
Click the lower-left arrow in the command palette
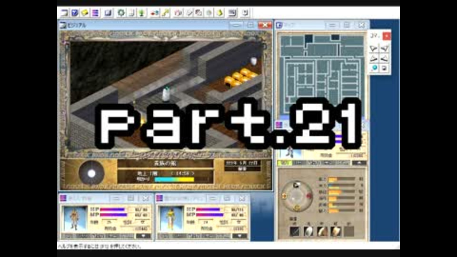374,59
